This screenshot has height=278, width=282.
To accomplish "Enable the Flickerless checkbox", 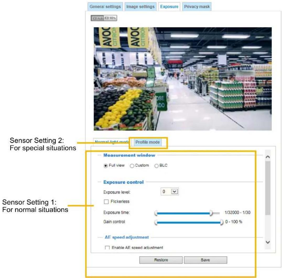I will click(x=106, y=202).
